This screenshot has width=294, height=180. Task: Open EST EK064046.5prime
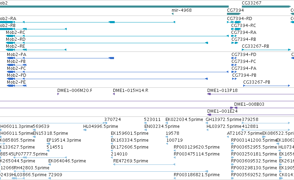[67, 161]
